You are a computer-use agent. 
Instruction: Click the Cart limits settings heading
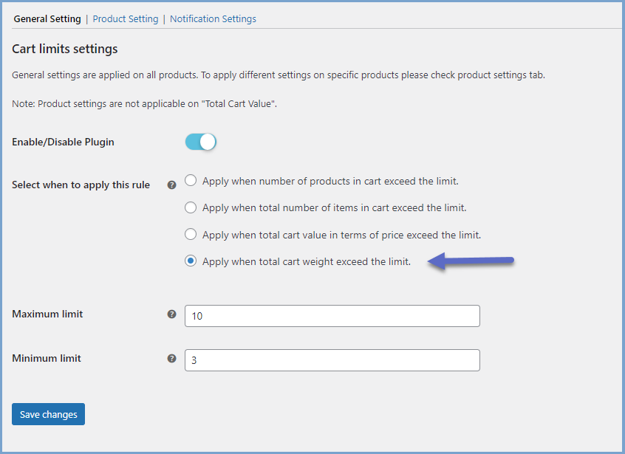click(65, 49)
